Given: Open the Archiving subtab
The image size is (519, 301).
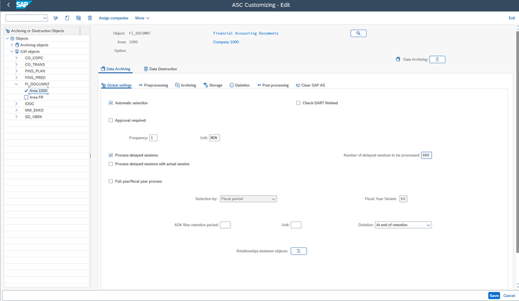Looking at the screenshot, I should point(186,86).
